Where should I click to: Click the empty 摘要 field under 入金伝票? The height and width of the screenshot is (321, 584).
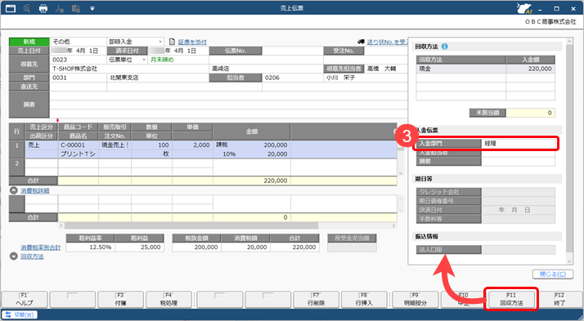[x=518, y=162]
